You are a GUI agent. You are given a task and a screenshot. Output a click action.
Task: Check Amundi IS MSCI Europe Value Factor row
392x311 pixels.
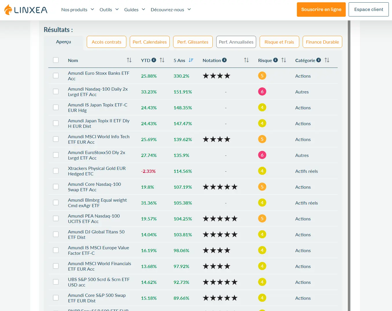pos(56,250)
